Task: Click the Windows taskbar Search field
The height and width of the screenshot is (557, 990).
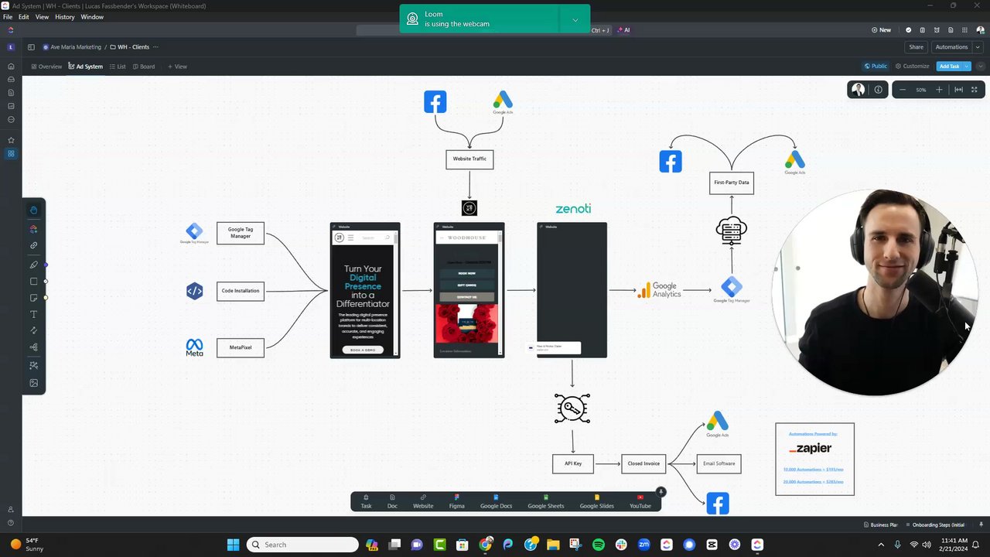Action: [x=302, y=545]
